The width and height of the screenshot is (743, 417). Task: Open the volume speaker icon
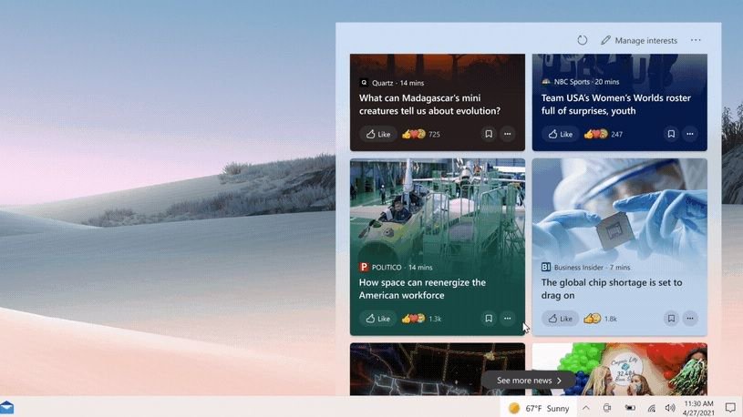[x=670, y=408]
